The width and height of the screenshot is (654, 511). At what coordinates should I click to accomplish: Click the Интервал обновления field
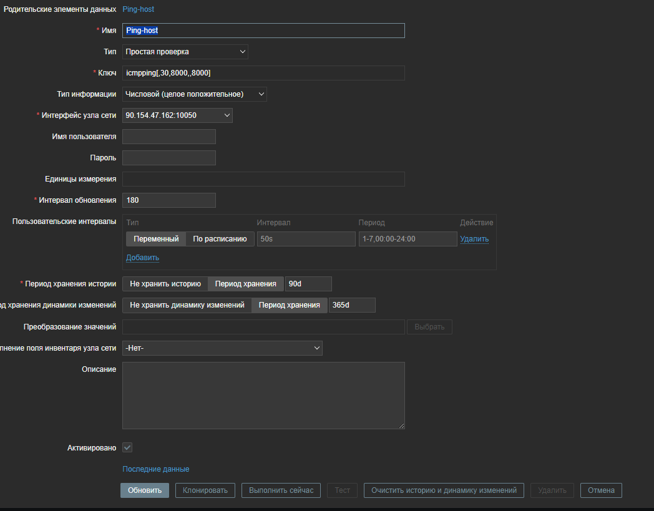click(x=168, y=200)
